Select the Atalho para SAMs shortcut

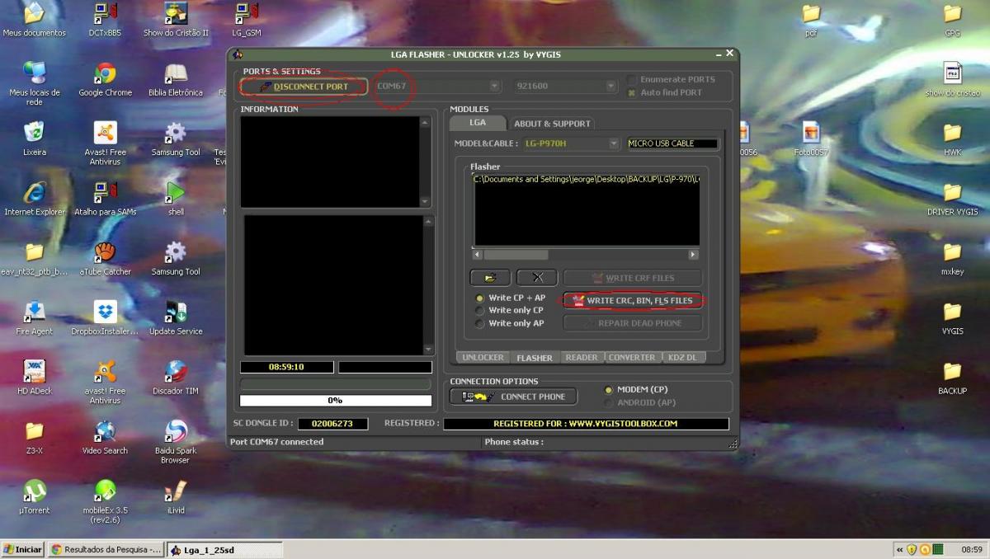(105, 198)
